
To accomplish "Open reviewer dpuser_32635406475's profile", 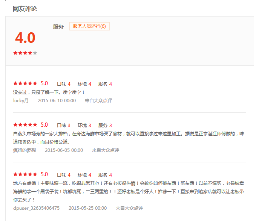I will tap(36, 208).
